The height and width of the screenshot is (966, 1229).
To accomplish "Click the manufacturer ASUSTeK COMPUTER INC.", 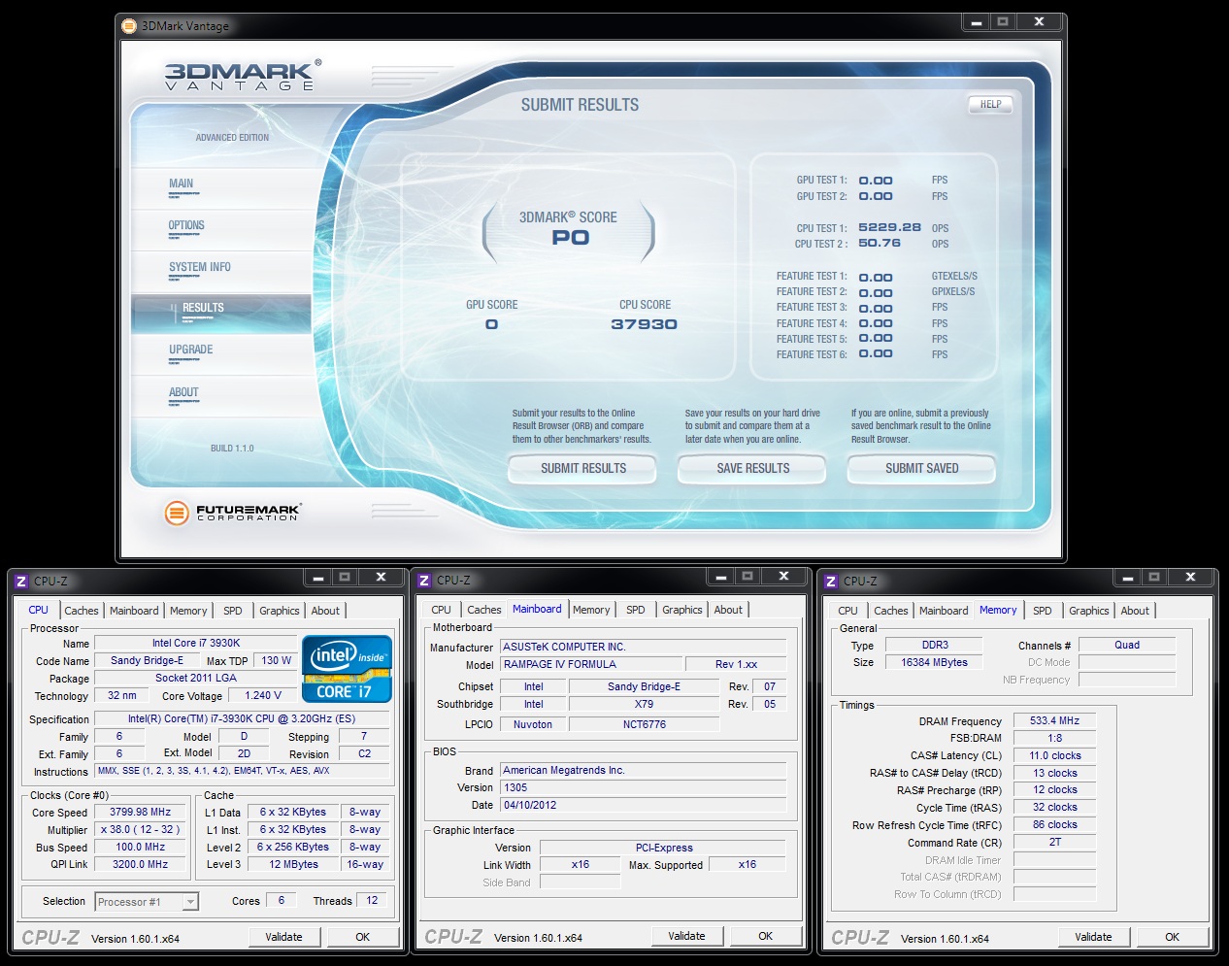I will coord(643,647).
